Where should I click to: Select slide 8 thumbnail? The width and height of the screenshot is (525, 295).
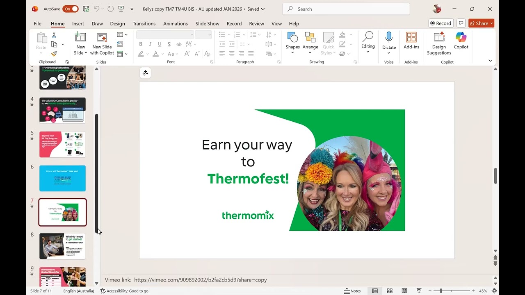point(62,246)
